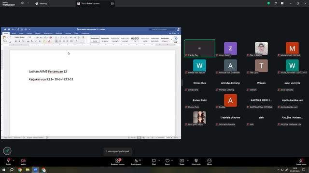
Task: Click the Show paragraph marks icon
Action: click(83, 37)
